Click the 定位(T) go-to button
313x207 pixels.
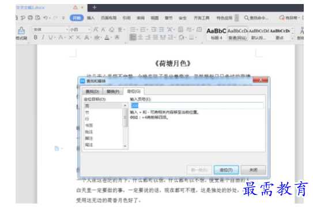226,170
